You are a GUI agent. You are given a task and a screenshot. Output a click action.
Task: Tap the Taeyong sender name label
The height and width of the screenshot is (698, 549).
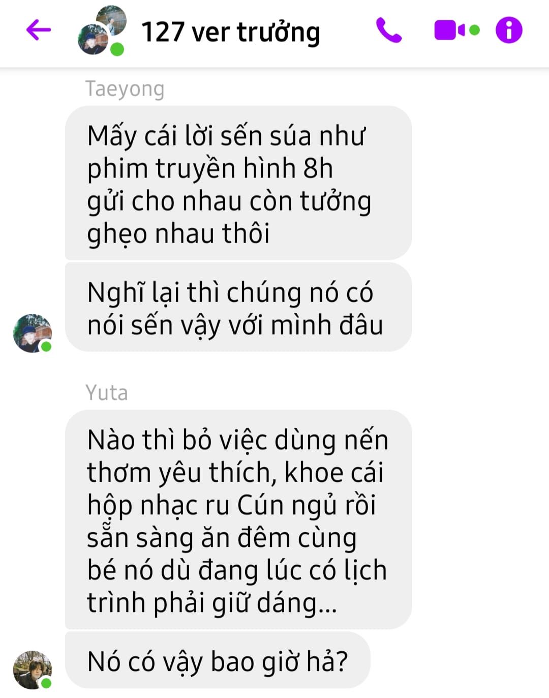click(125, 89)
